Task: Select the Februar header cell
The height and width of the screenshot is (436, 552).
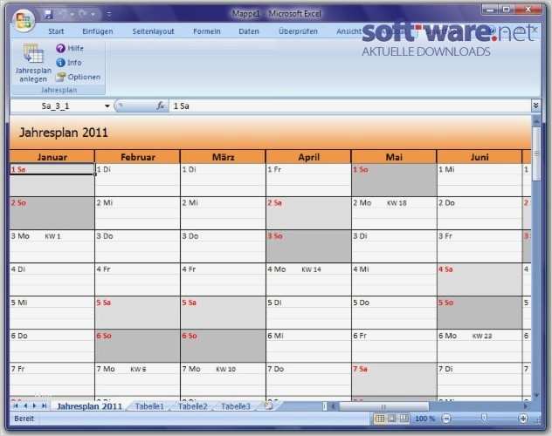Action: [138, 157]
